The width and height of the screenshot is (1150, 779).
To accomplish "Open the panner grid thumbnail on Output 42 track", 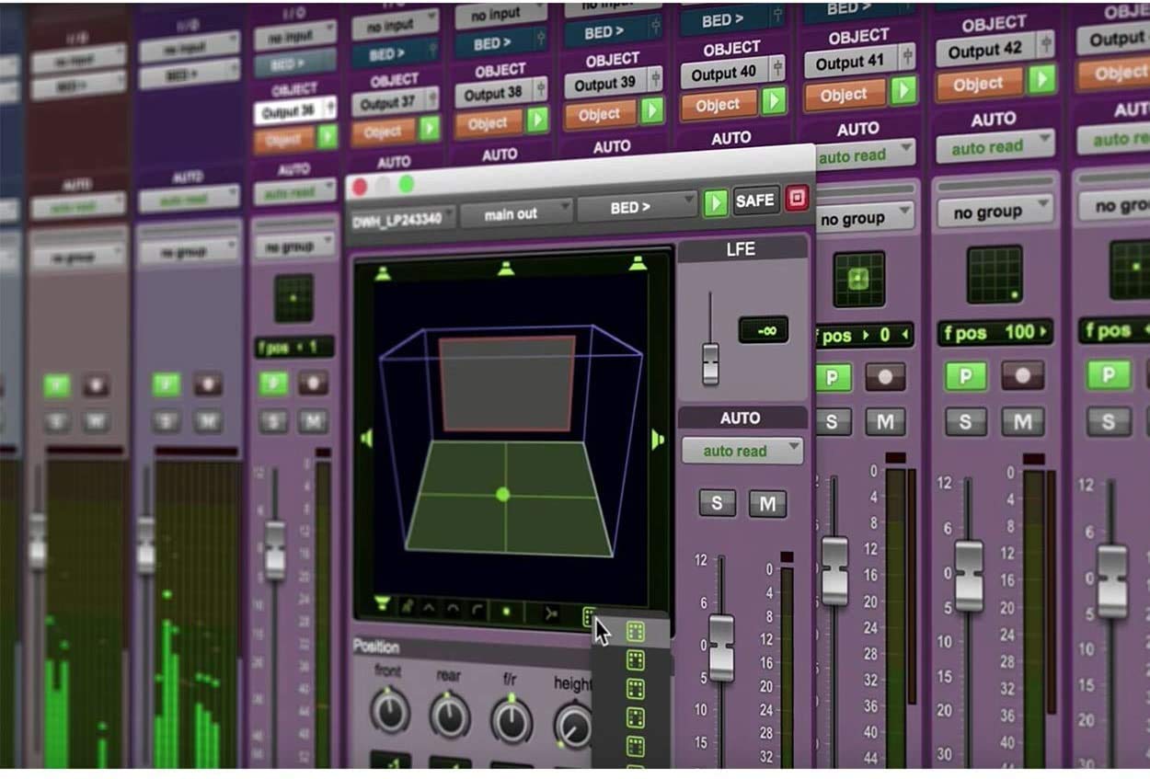I will (x=995, y=273).
